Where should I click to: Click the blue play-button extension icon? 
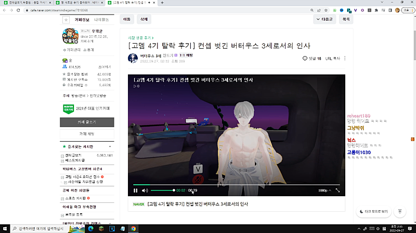click(x=342, y=10)
